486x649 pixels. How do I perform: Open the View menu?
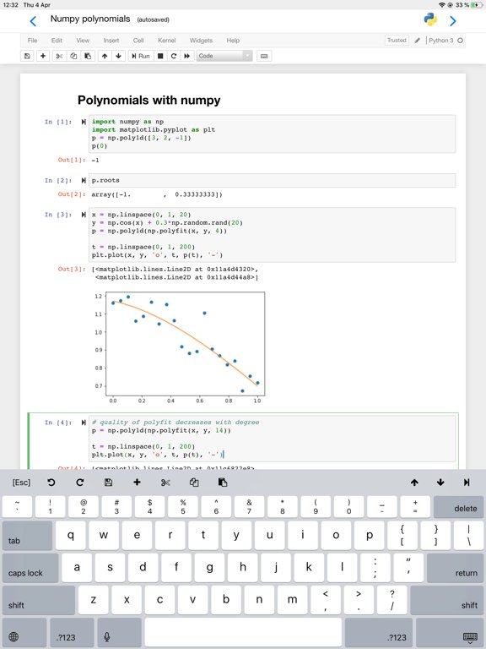click(x=83, y=41)
